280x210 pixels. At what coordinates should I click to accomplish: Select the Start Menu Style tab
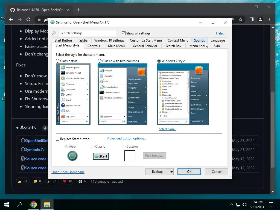pyautogui.click(x=68, y=45)
